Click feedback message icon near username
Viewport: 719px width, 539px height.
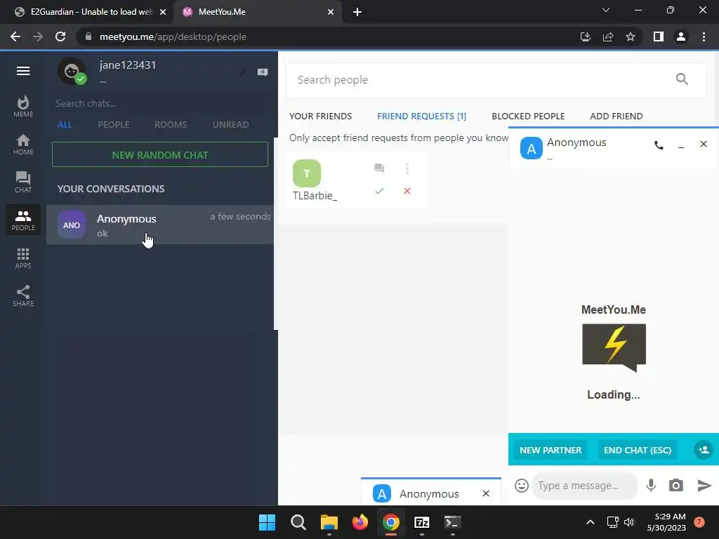point(263,72)
